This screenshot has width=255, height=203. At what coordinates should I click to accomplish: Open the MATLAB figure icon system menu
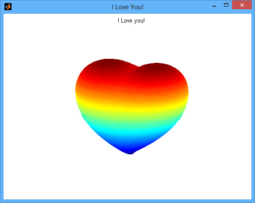tap(8, 7)
